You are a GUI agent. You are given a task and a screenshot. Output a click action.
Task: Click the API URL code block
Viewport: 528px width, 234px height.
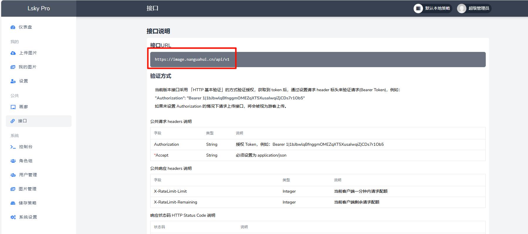coord(318,60)
